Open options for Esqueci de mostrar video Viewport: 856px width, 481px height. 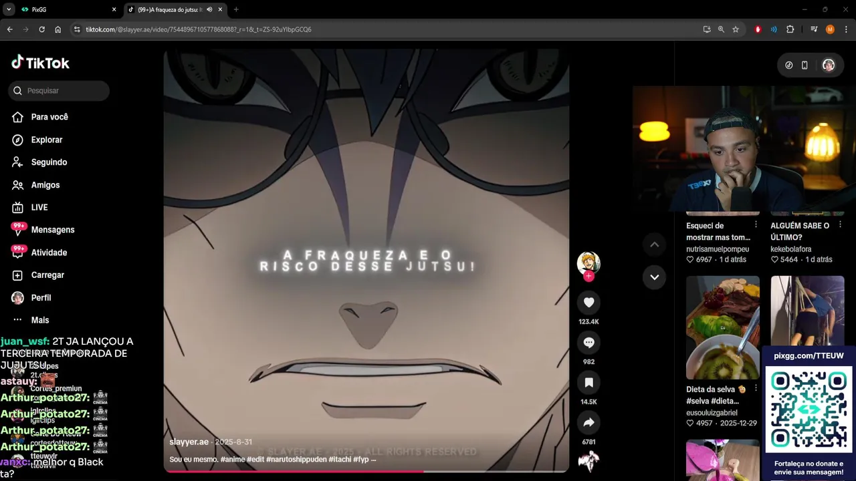(756, 225)
